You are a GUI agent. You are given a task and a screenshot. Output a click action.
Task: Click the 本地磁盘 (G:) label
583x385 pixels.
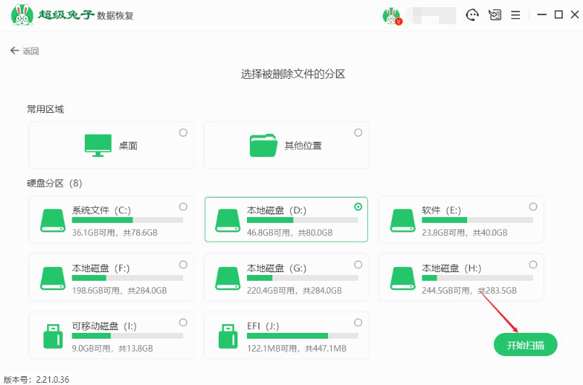coord(277,268)
